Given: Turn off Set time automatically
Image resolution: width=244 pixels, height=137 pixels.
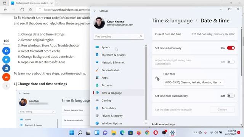Looking at the screenshot, I should pos(231,48).
